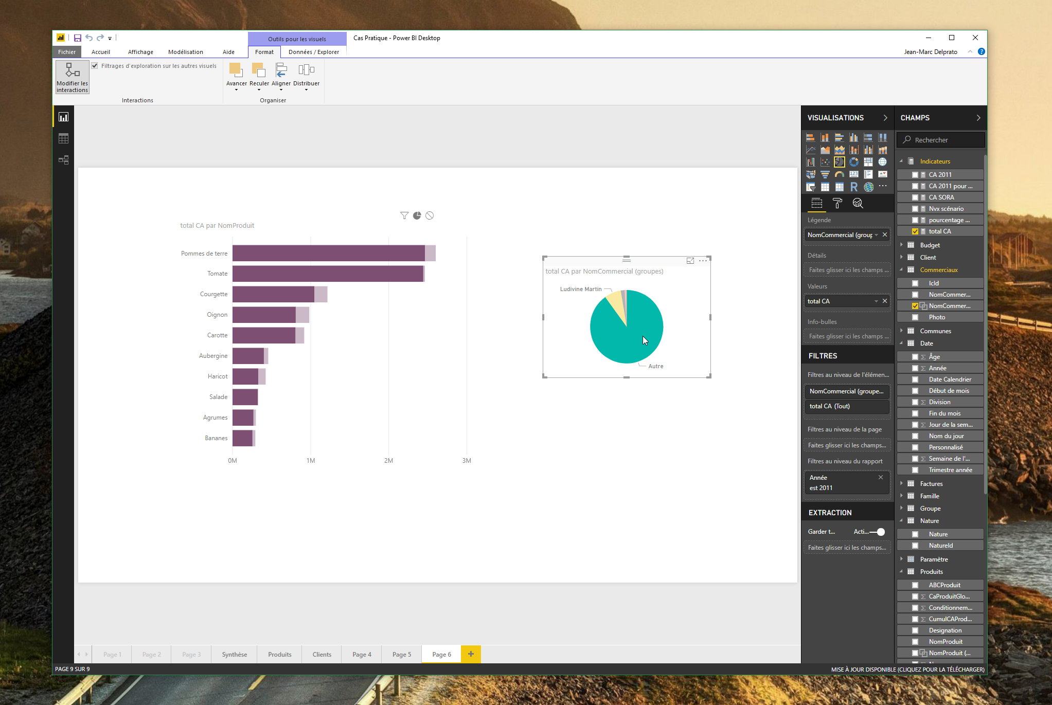1052x705 pixels.
Task: Switch to the Synthèse page tab
Action: [x=235, y=655]
